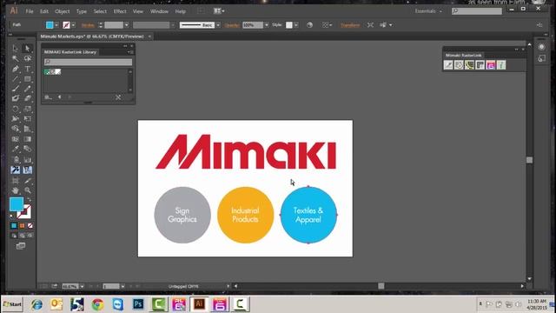Select the Hand tool

[16, 190]
